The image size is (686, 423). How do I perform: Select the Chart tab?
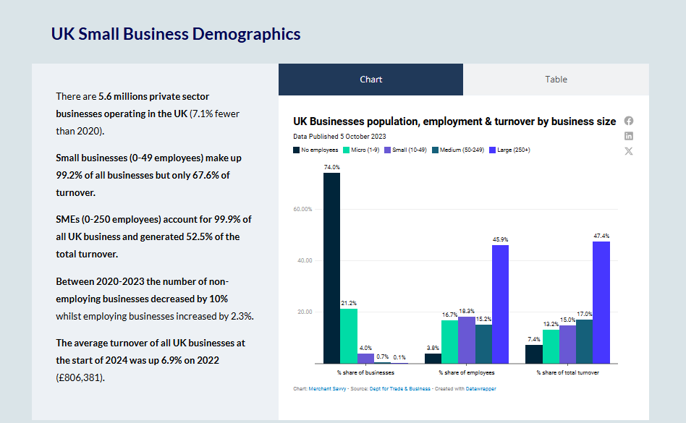(370, 80)
